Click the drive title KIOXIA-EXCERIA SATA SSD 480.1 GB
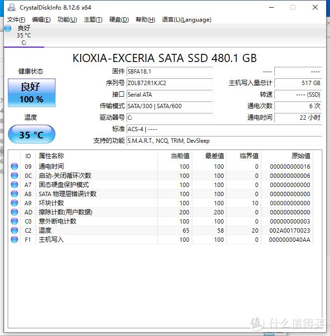 (165, 58)
